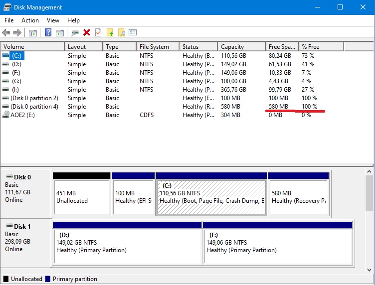
Task: Select the (C:) volume in the list
Action: click(x=17, y=56)
